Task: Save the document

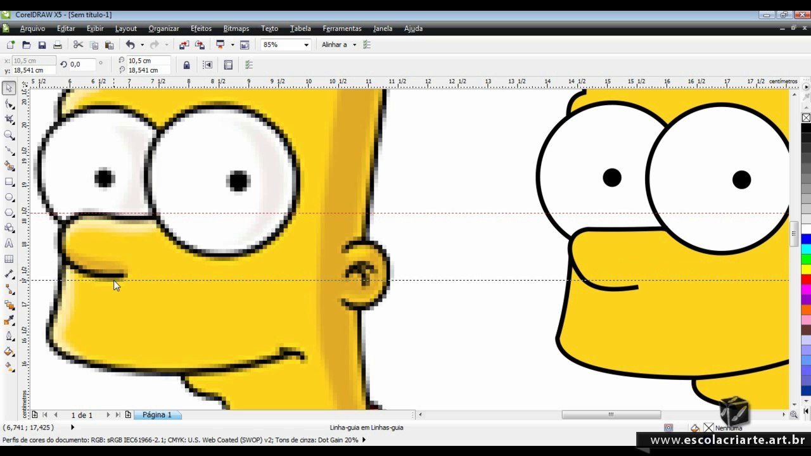Action: click(42, 45)
